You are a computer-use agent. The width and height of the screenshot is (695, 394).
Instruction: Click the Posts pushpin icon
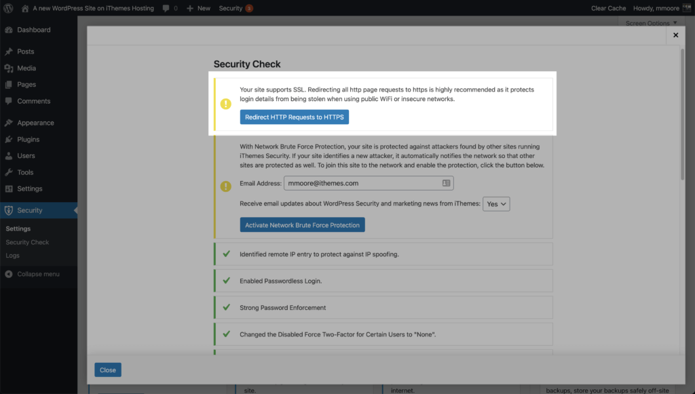[x=9, y=52]
